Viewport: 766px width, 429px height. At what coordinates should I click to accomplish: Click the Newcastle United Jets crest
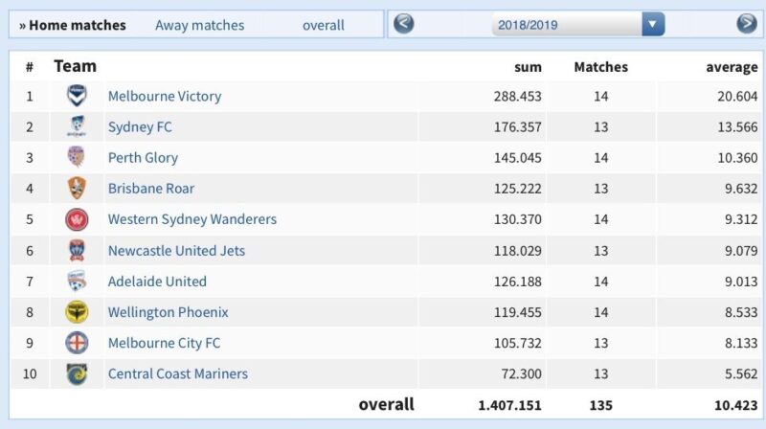pos(77,251)
